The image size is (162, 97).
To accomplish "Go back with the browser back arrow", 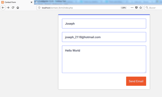I will click(x=3, y=8).
